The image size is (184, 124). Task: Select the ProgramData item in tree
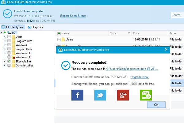pyautogui.click(x=24, y=49)
